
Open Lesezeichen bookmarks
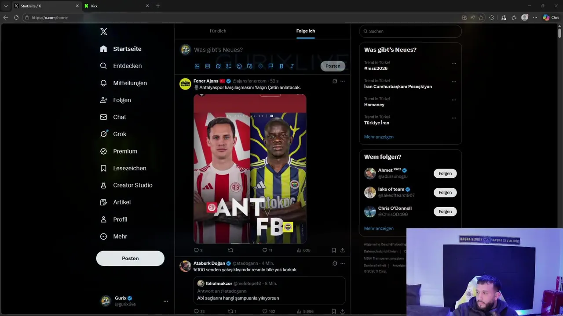pyautogui.click(x=123, y=168)
